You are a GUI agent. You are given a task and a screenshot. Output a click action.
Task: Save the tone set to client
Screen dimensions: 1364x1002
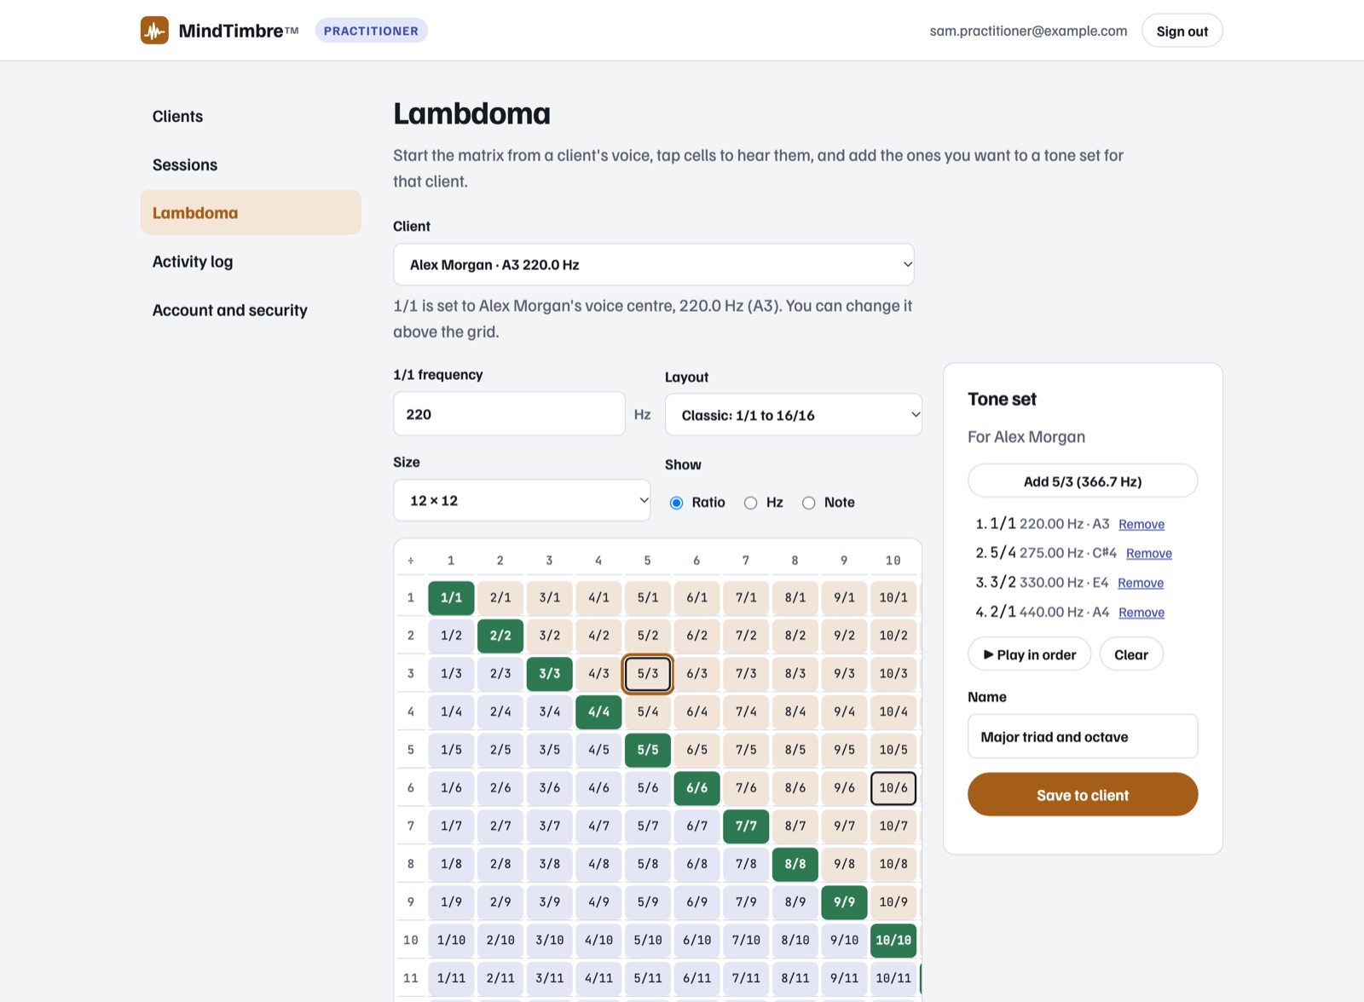pyautogui.click(x=1083, y=795)
